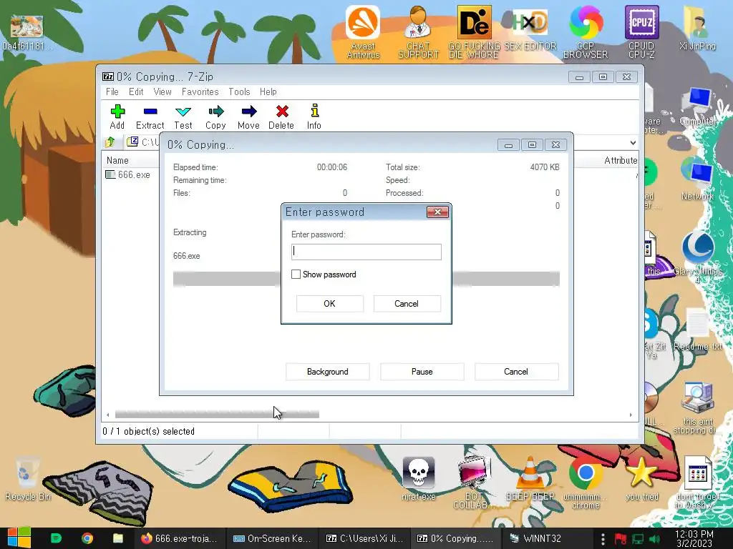Click the Chrome taskbar icon
The width and height of the screenshot is (733, 549).
87,538
